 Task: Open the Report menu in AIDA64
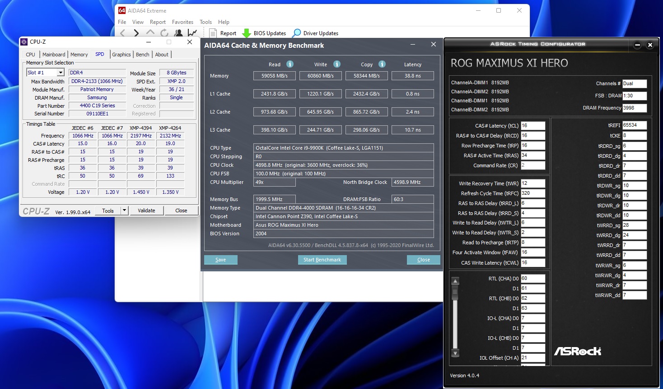tap(158, 22)
